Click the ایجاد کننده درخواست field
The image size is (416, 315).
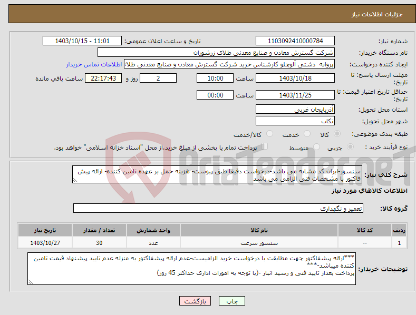click(x=229, y=64)
